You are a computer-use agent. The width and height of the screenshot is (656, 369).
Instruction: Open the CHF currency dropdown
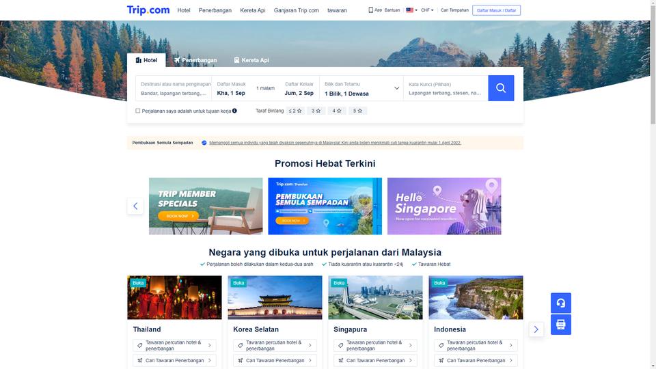427,10
